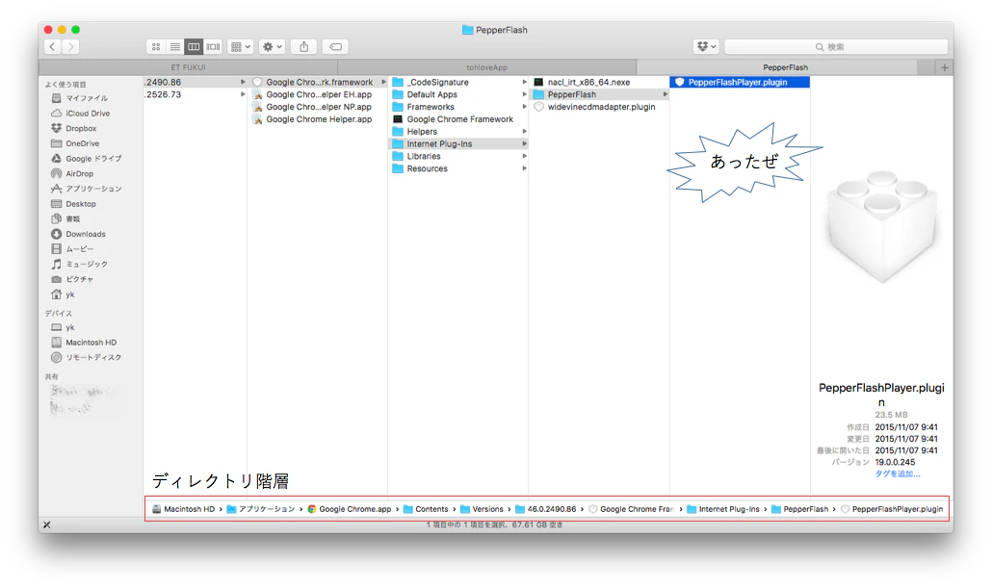Select the yk device in sidebar
Screen dimensions: 992x588
click(63, 327)
